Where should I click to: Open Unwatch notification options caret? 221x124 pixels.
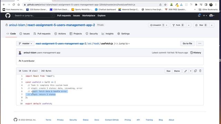point(166,25)
